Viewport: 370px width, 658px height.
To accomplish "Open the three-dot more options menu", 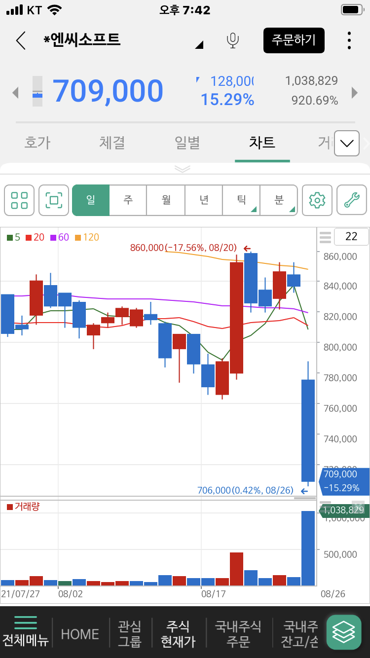I will point(349,40).
